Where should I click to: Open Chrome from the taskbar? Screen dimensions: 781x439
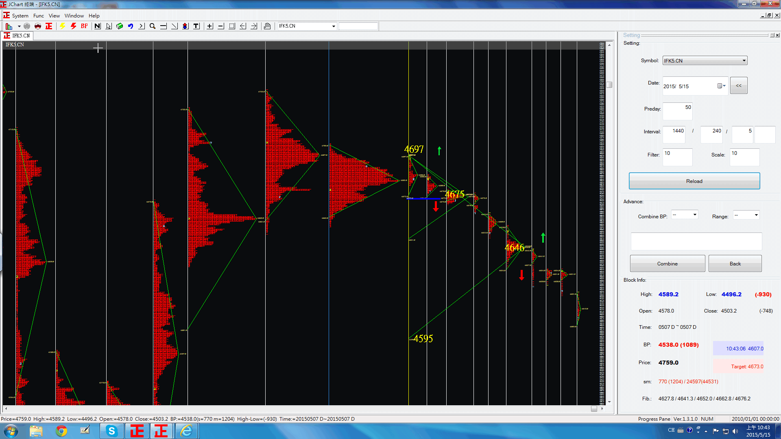(61, 431)
